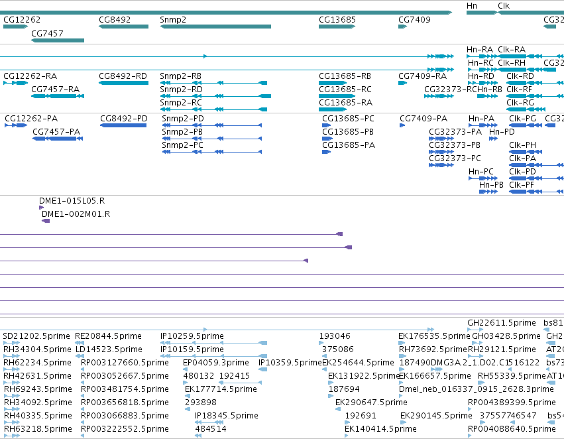Select the Clk-PH protein label

tap(523, 145)
